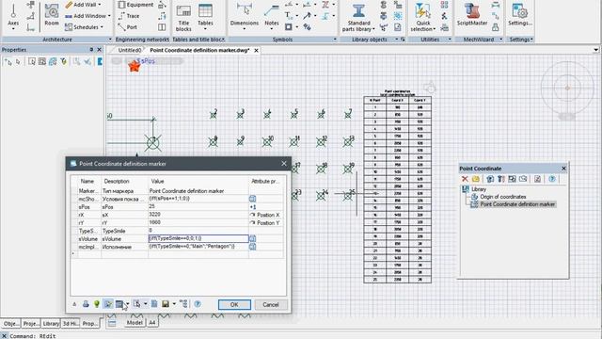This screenshot has height=339, width=602.
Task: Click Cancel in the marker dialog
Action: pyautogui.click(x=270, y=304)
